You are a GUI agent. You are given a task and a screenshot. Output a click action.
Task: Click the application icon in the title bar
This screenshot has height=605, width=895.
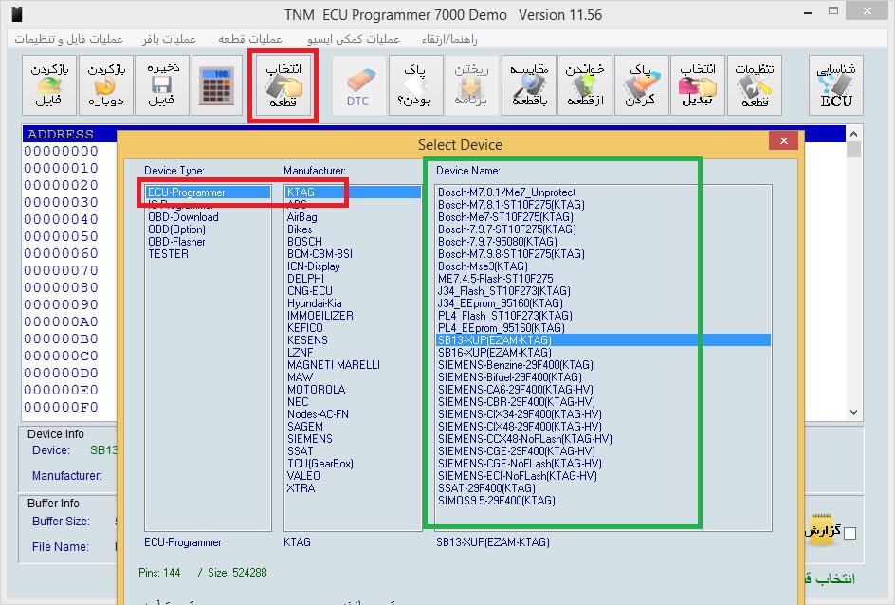(17, 14)
